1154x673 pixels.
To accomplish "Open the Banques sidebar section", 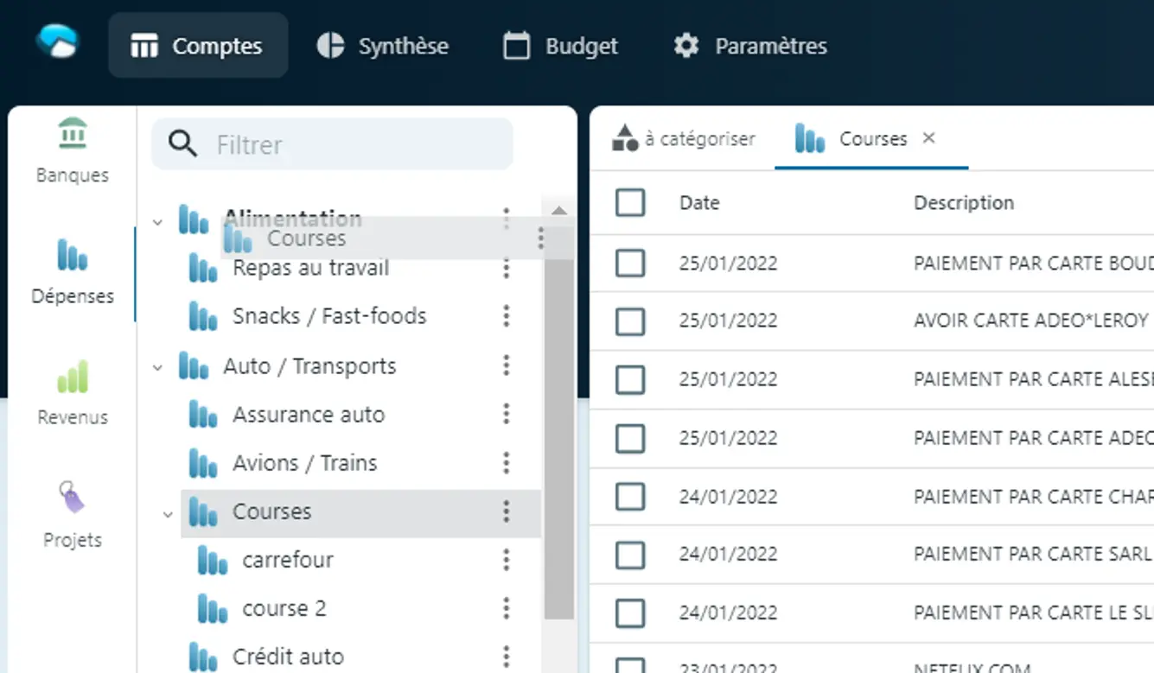I will point(73,150).
